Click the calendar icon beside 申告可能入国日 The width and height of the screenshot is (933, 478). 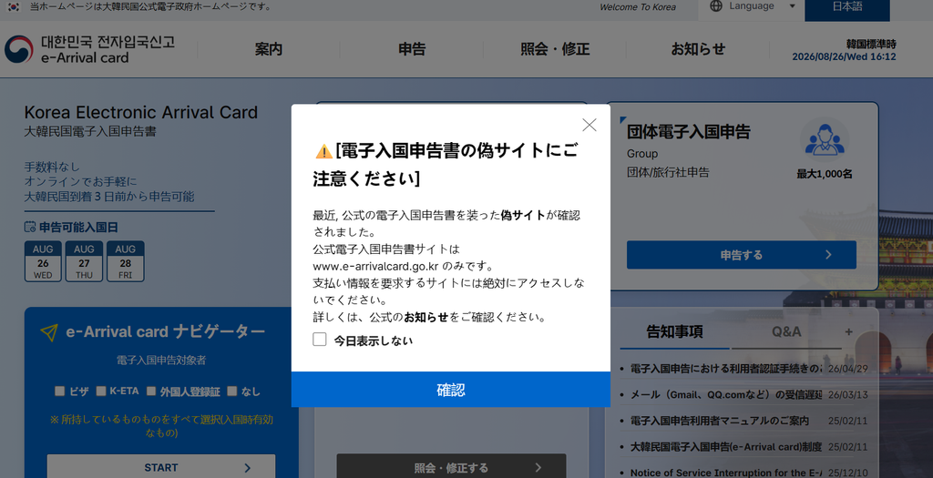30,227
